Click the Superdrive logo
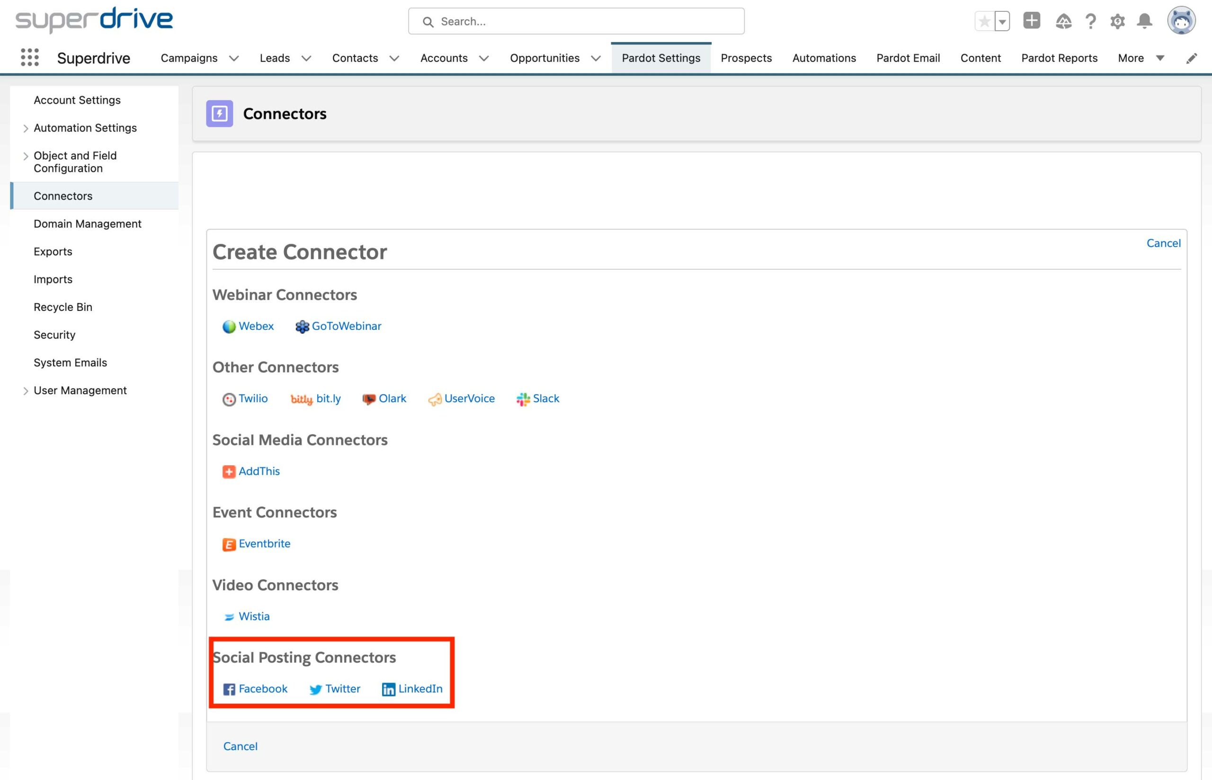The image size is (1212, 780). pos(94,20)
